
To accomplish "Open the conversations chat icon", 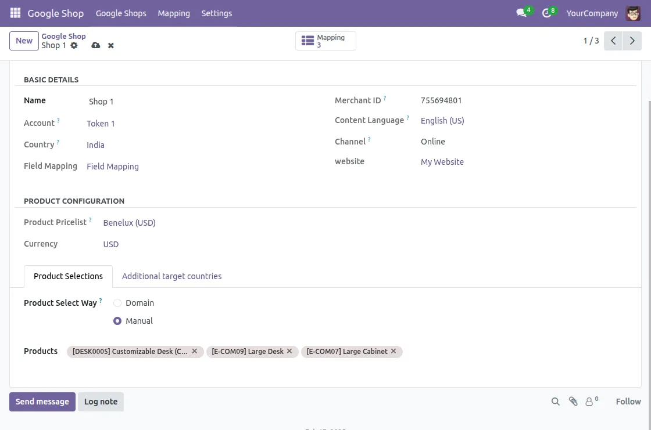I will 521,13.
